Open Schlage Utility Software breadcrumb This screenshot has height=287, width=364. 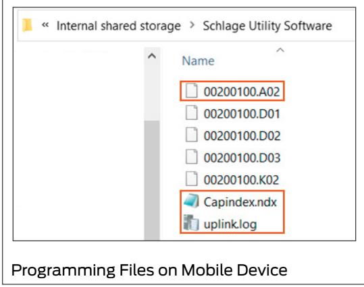pyautogui.click(x=267, y=26)
